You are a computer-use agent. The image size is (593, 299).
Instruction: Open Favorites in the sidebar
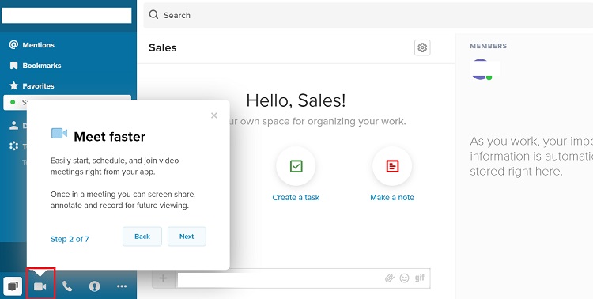[x=38, y=86]
